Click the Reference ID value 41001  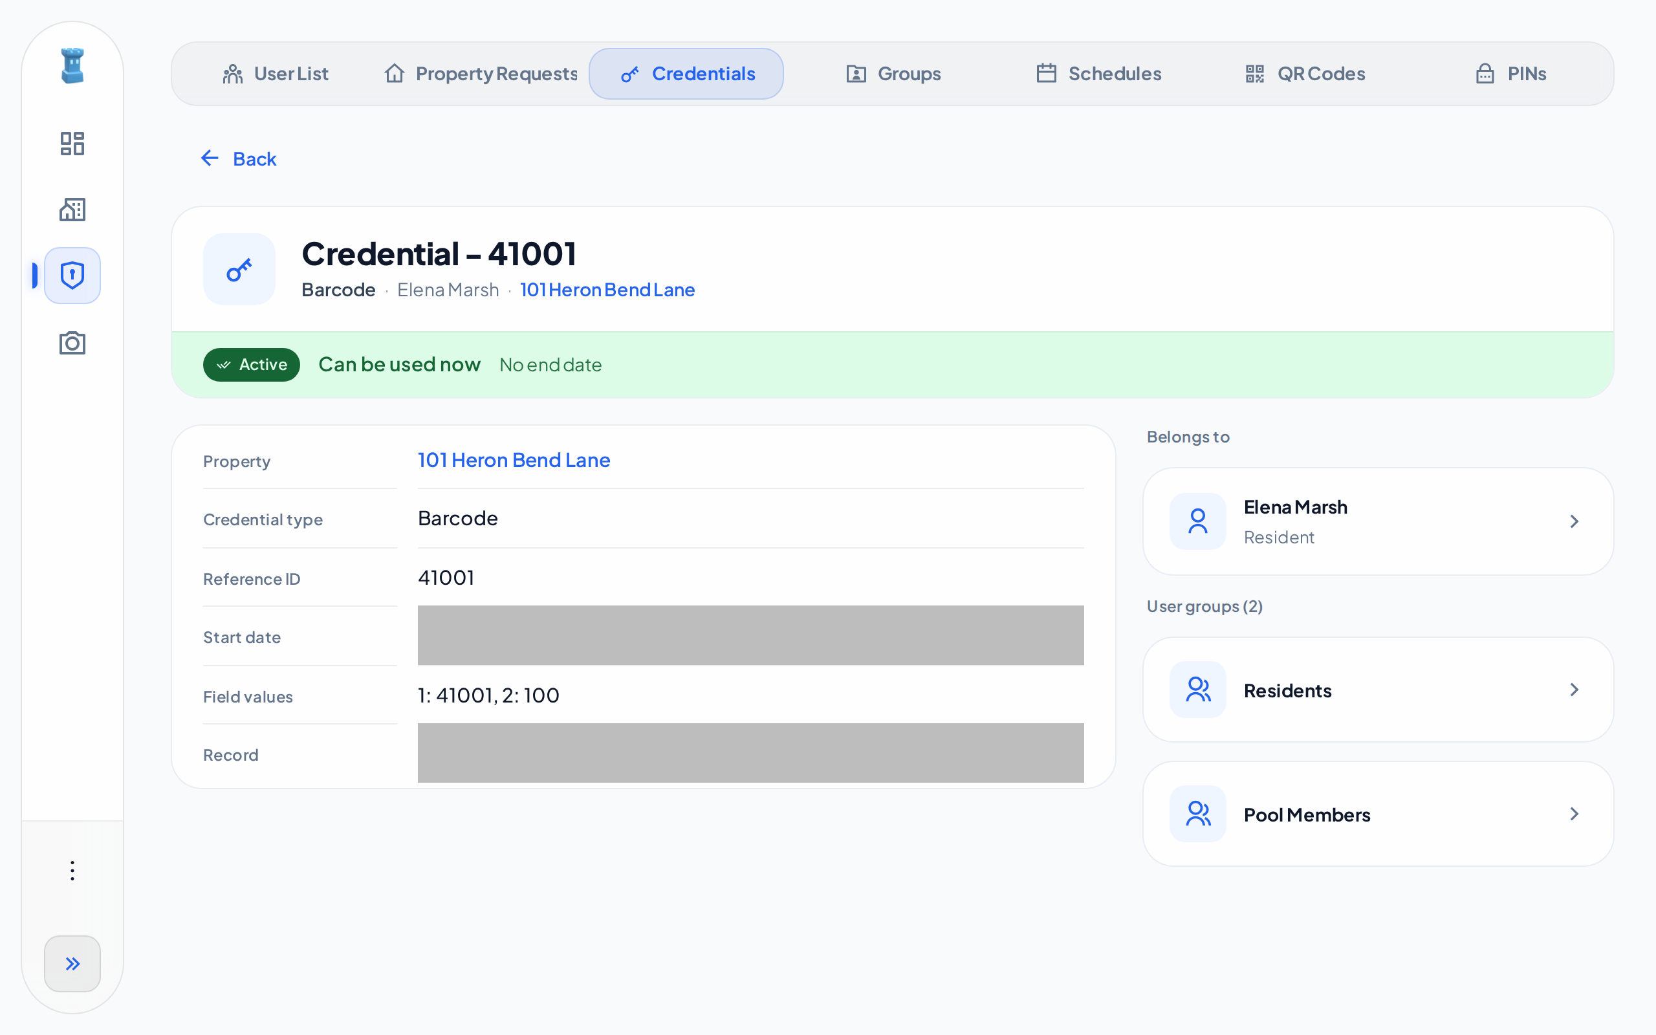[446, 577]
